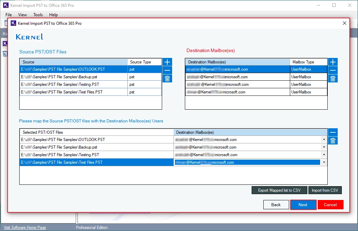Select OUTLOOK.PST row in Source list
The width and height of the screenshot is (358, 231).
pyautogui.click(x=91, y=69)
